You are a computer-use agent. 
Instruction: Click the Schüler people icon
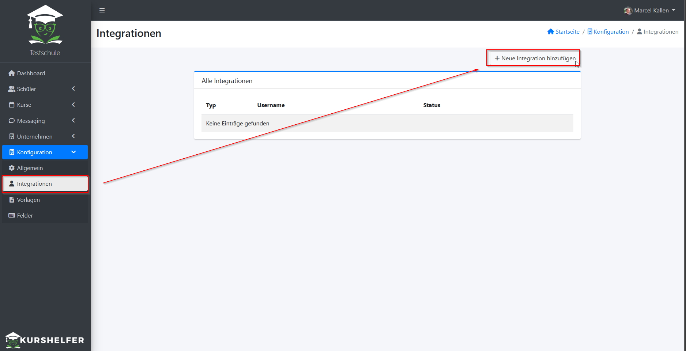coord(12,89)
